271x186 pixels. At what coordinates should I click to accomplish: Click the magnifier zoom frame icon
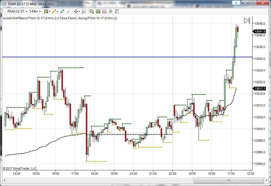(84, 11)
